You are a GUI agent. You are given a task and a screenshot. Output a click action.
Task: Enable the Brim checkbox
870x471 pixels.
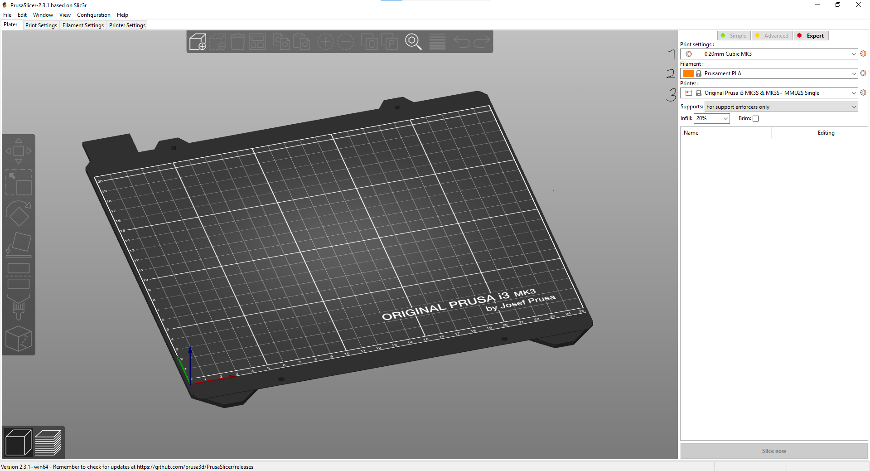point(755,118)
